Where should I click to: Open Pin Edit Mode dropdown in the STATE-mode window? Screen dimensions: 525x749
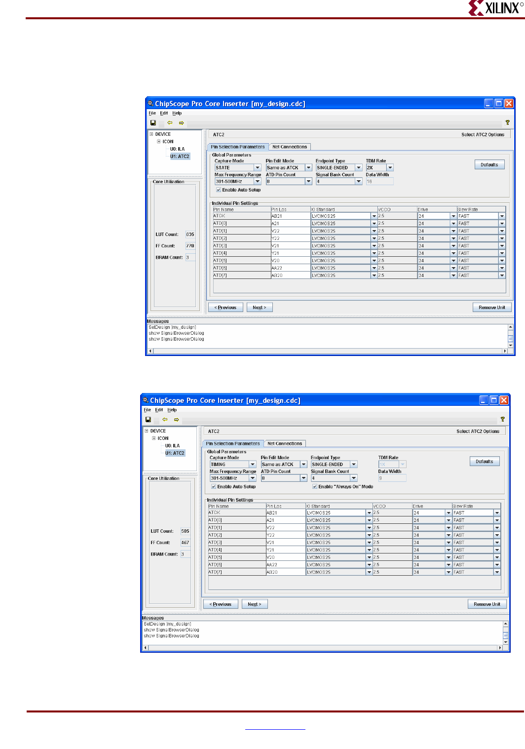pyautogui.click(x=289, y=168)
